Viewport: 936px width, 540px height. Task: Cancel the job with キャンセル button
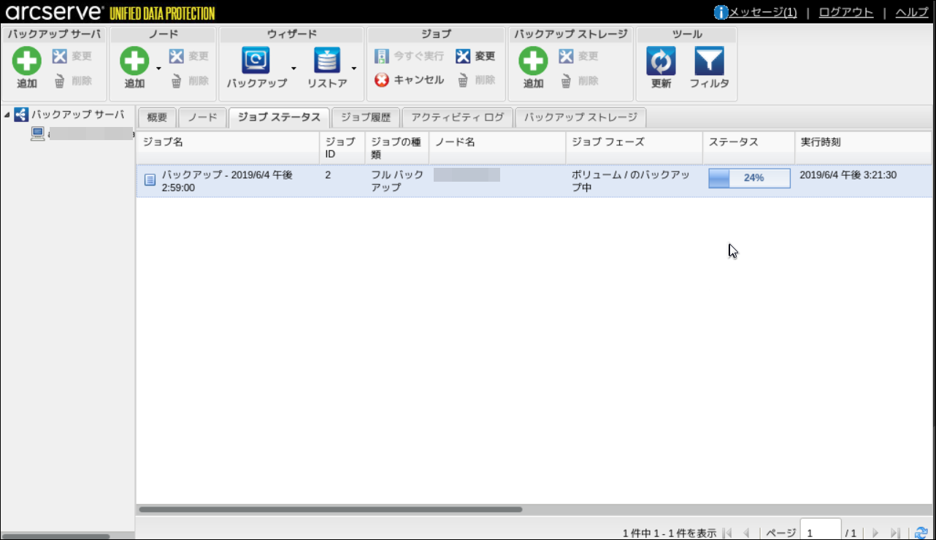coord(409,80)
